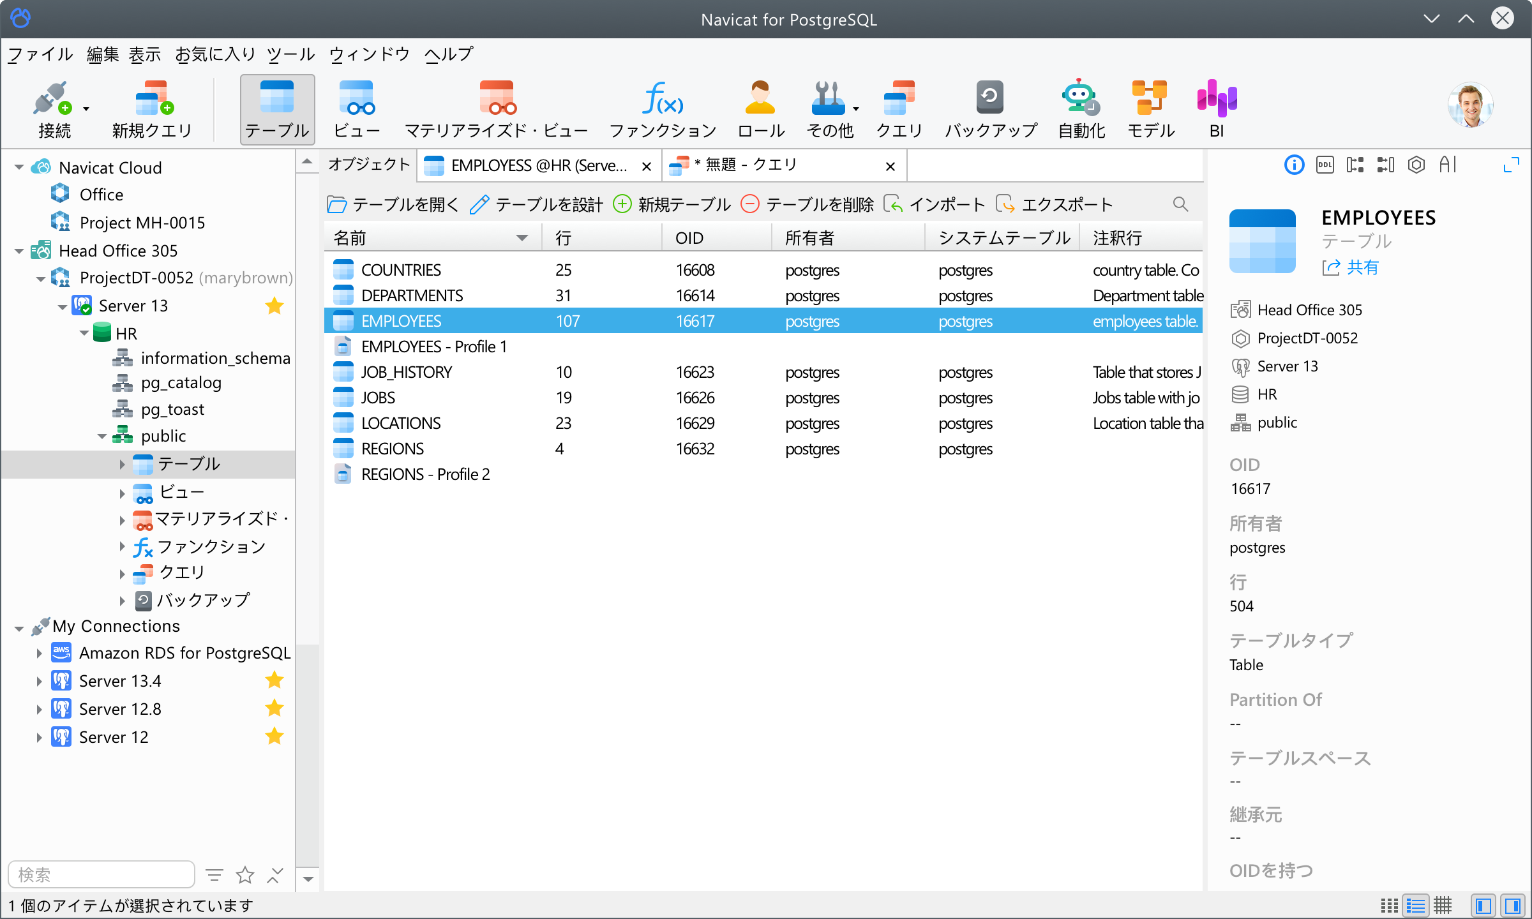Open the Role (ロール) toolbar item
The image size is (1532, 919).
[x=760, y=110]
